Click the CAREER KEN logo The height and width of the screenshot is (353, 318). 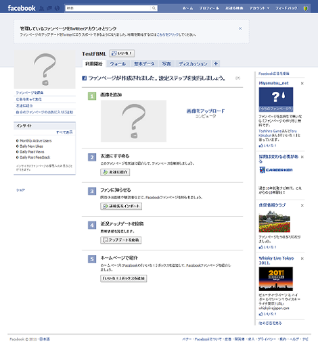pos(276,169)
